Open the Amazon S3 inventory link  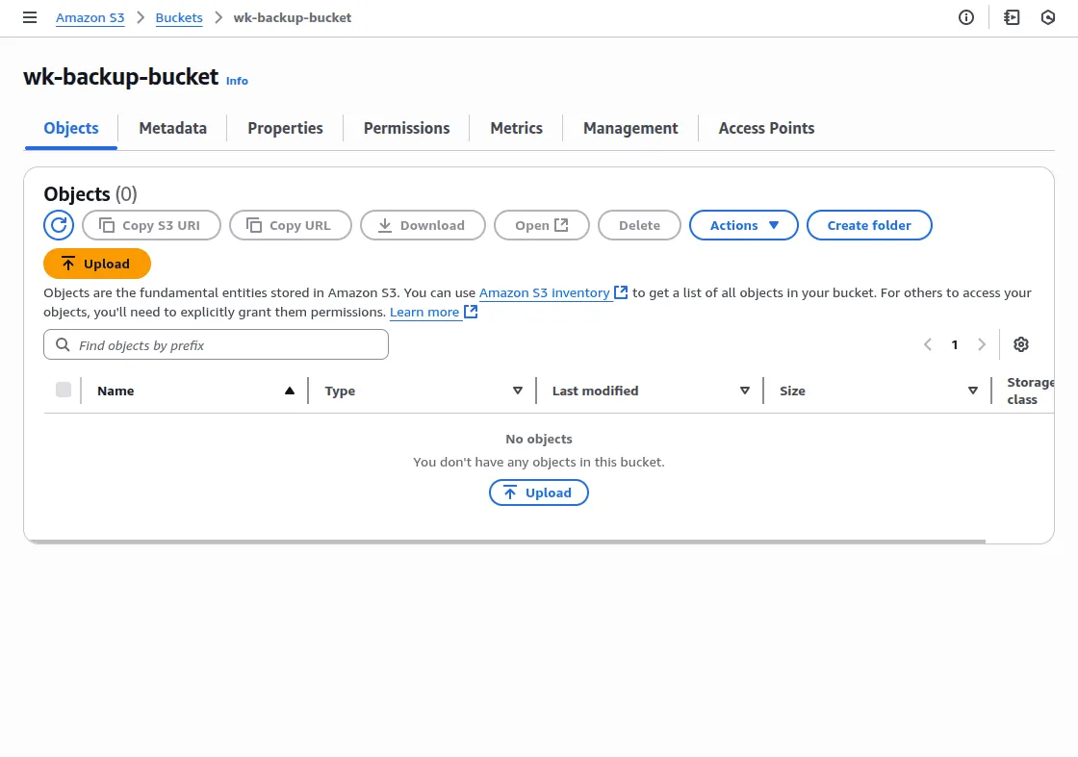click(544, 292)
